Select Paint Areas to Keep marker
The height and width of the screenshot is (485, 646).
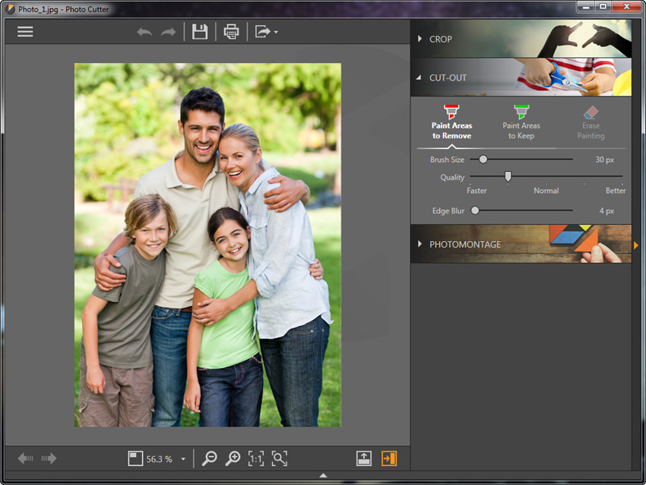coord(521,122)
